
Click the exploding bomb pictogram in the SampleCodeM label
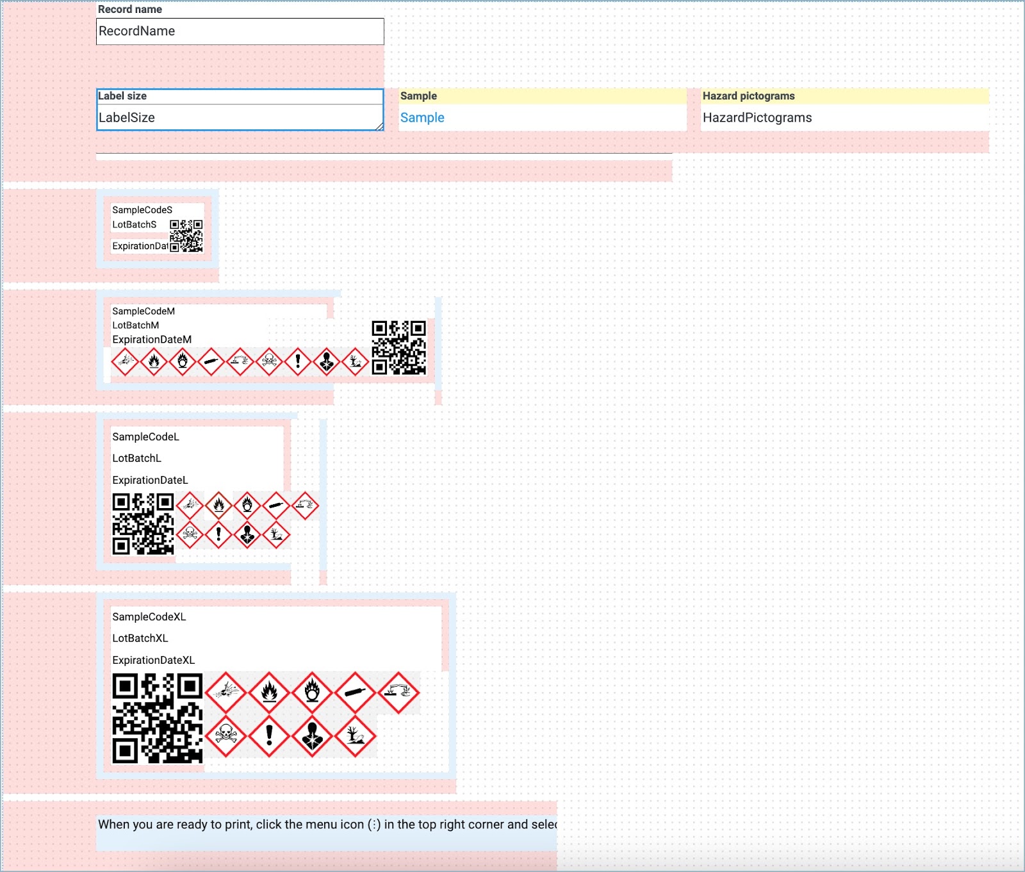pos(125,362)
